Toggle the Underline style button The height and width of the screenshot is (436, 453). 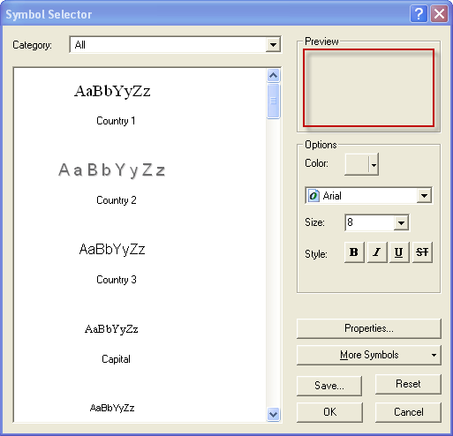[399, 252]
